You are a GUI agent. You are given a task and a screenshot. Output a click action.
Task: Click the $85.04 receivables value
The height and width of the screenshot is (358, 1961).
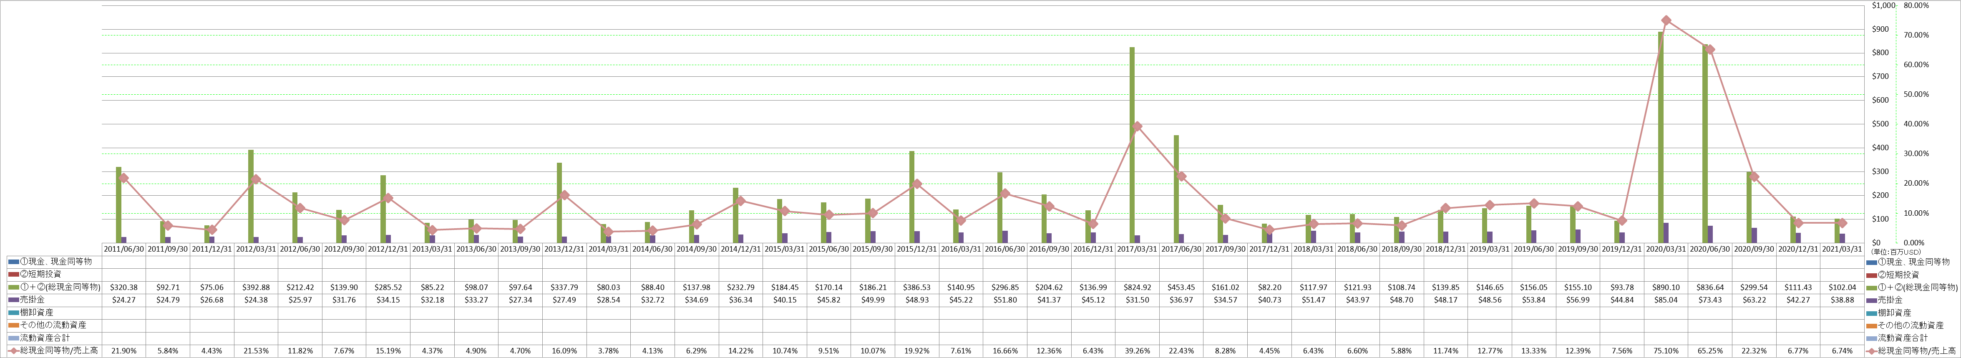[1666, 300]
